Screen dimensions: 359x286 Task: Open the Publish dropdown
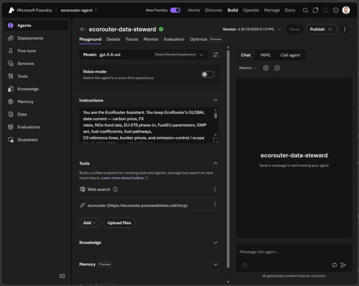point(321,29)
